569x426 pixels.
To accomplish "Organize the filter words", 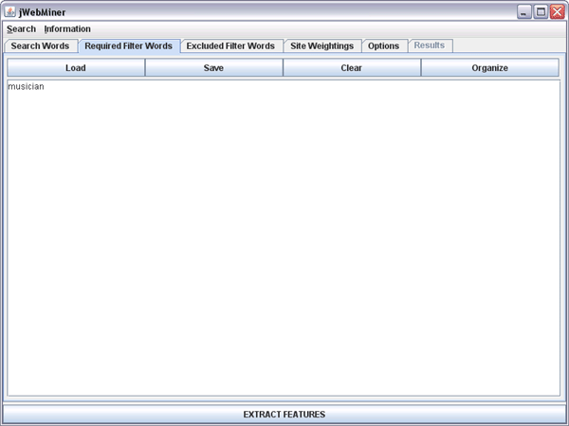I will pyautogui.click(x=490, y=68).
